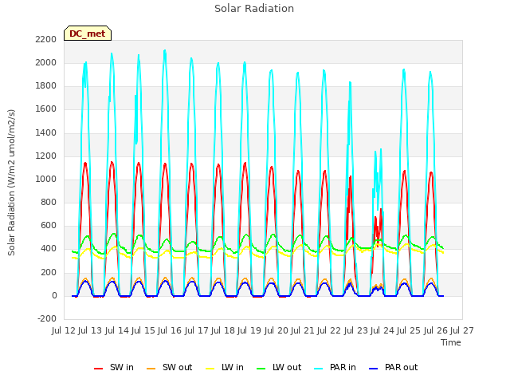Select the y-axis label 1000

(x=46, y=179)
